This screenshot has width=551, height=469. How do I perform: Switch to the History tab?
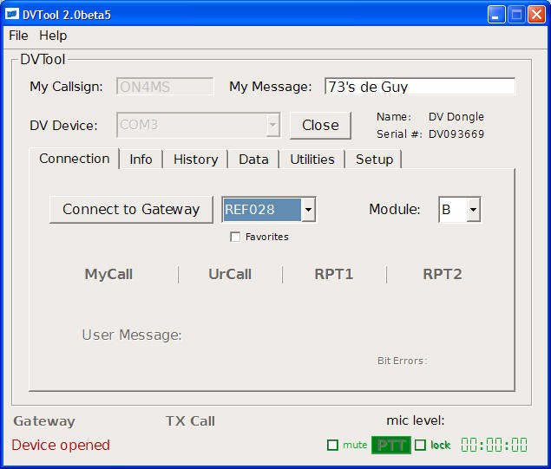[x=195, y=160]
